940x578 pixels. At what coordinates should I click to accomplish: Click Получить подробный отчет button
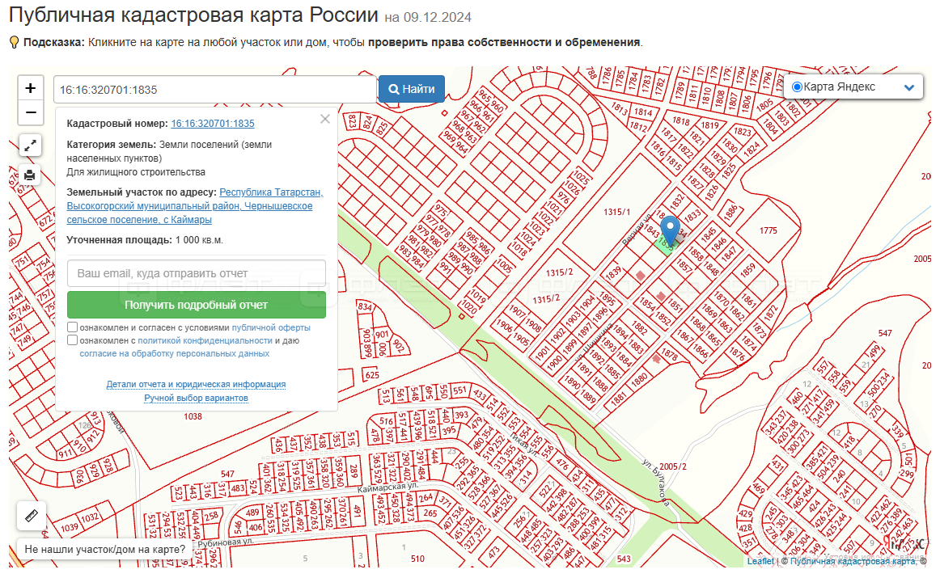[x=197, y=305]
